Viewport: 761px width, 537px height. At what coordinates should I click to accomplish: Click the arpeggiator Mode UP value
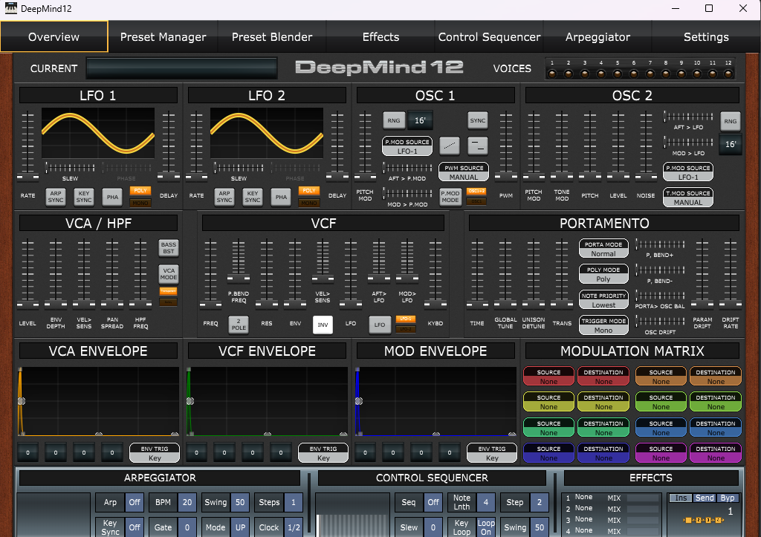click(x=240, y=527)
